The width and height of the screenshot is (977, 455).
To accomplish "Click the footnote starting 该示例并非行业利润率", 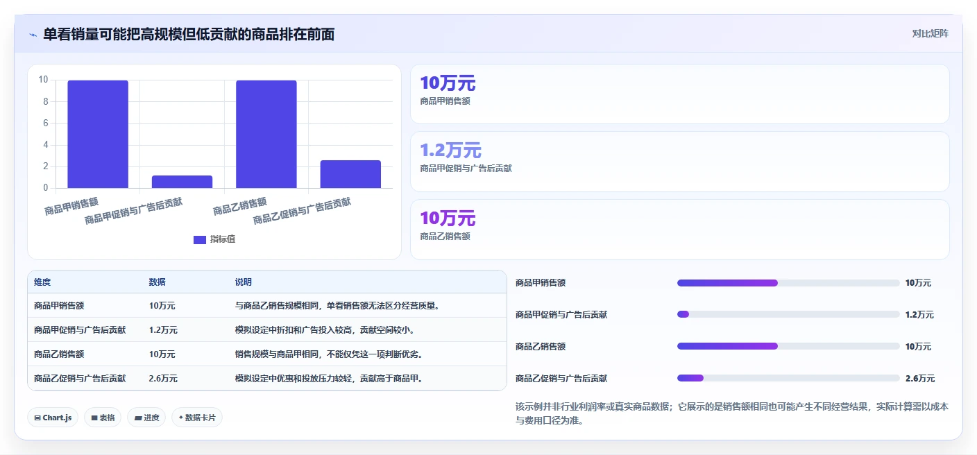I will (x=732, y=413).
